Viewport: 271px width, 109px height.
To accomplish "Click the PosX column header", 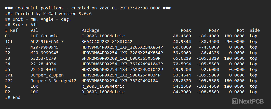I will click(x=186, y=30).
